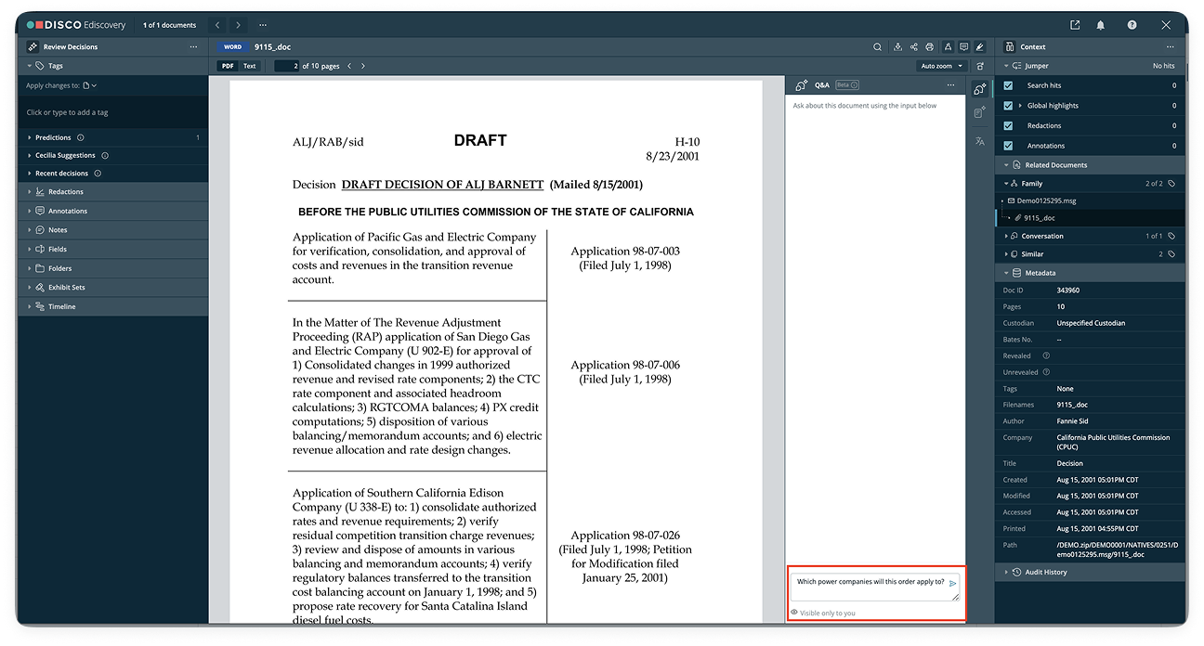Click the share document icon
The image size is (1204, 646).
tap(913, 46)
